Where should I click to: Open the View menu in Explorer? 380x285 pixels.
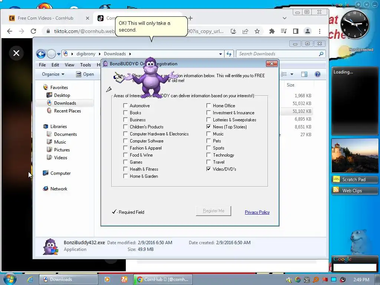pyautogui.click(x=69, y=65)
